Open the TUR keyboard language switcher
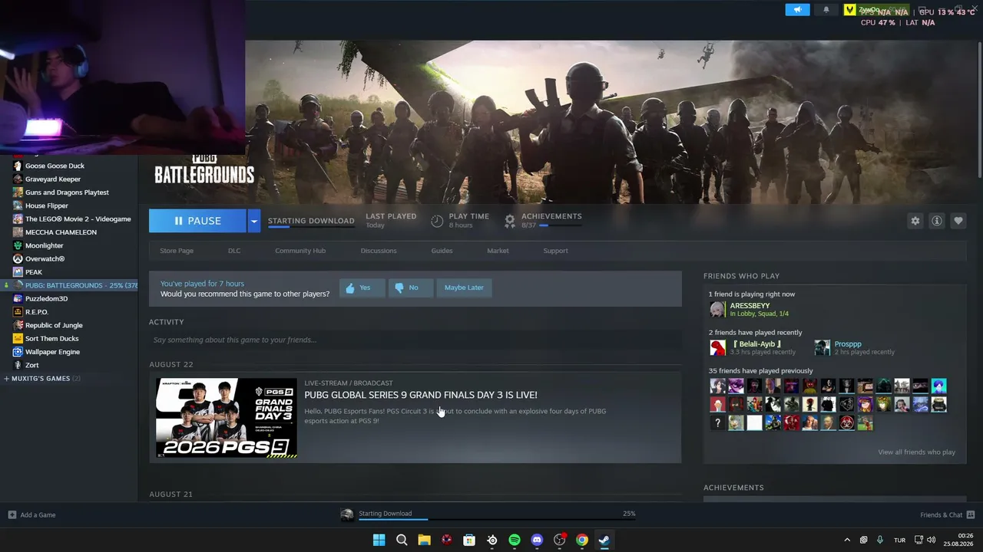The width and height of the screenshot is (983, 552). (899, 540)
